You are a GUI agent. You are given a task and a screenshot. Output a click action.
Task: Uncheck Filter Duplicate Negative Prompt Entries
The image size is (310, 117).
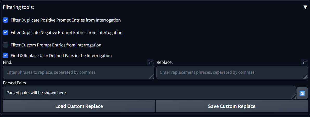click(5, 32)
